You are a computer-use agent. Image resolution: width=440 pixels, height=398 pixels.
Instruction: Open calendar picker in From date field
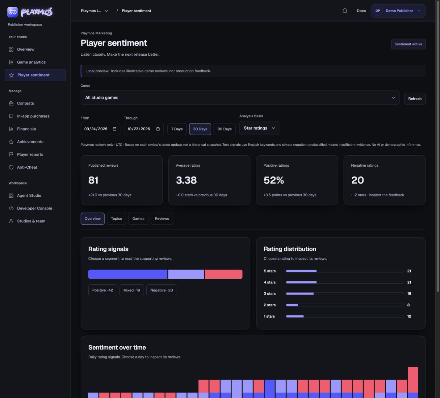pos(115,129)
